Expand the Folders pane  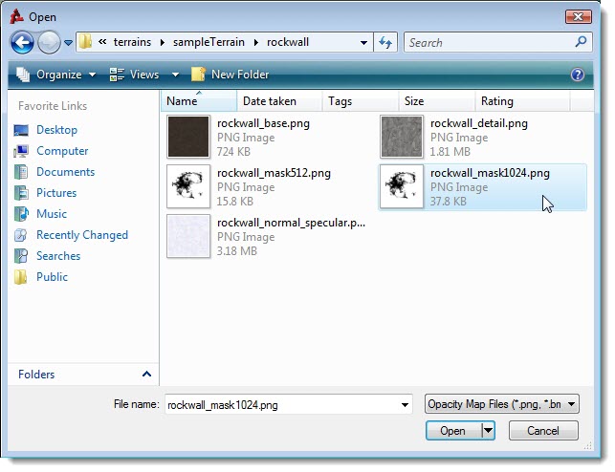pyautogui.click(x=146, y=375)
